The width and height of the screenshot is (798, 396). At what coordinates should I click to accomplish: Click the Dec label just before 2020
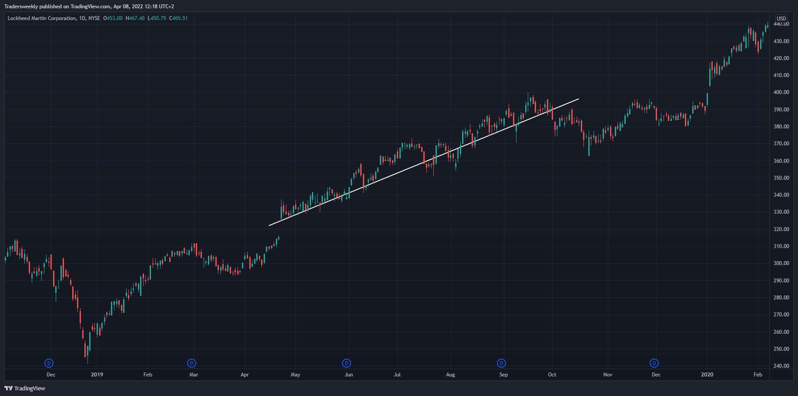click(656, 375)
